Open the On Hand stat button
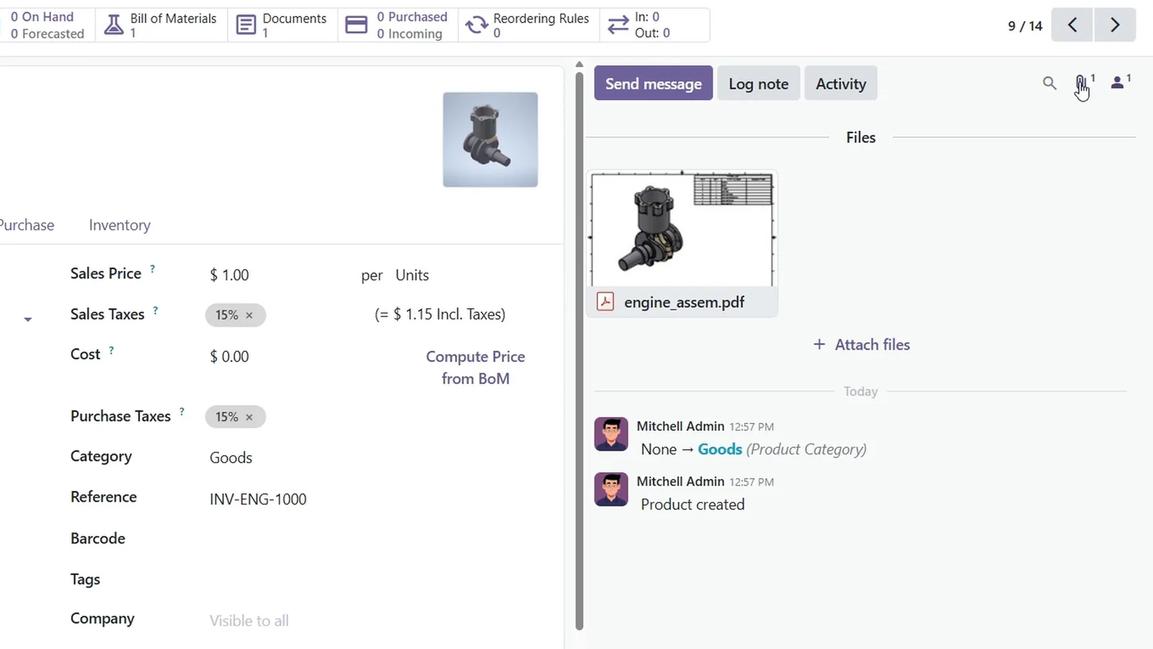1153x649 pixels. click(x=47, y=25)
